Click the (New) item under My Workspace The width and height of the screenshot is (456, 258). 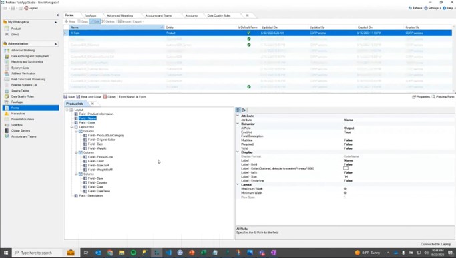pos(15,34)
